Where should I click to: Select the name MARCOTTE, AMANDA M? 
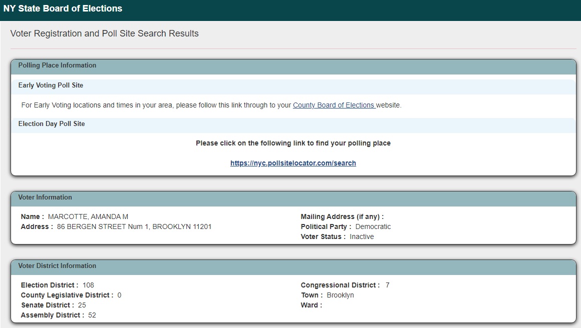pos(88,216)
